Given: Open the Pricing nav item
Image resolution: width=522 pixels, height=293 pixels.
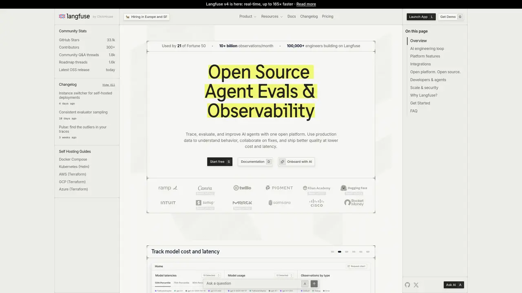Looking at the screenshot, I should pyautogui.click(x=327, y=17).
